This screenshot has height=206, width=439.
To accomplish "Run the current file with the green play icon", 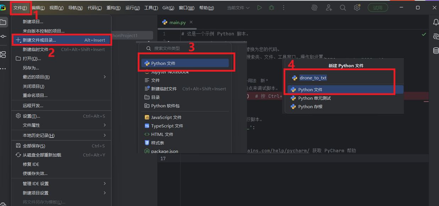I will pos(259,7).
